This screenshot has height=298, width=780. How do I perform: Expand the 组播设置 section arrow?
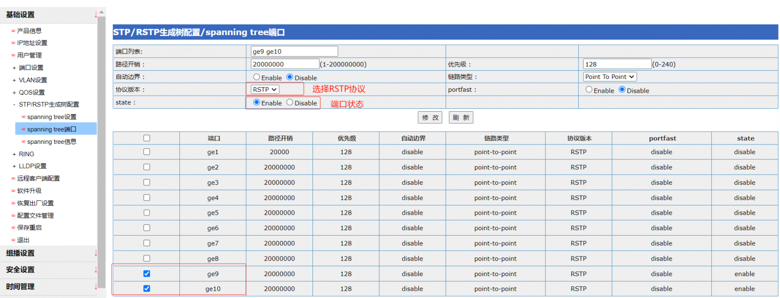pos(96,253)
